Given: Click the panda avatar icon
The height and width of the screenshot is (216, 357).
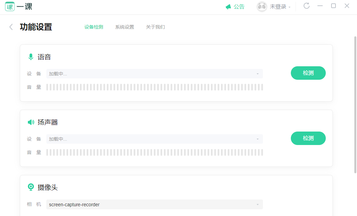Looking at the screenshot, I should pyautogui.click(x=262, y=7).
